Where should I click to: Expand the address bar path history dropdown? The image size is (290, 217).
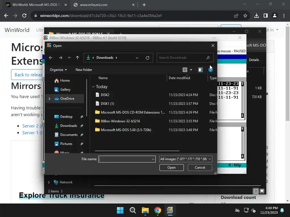[x=137, y=58]
